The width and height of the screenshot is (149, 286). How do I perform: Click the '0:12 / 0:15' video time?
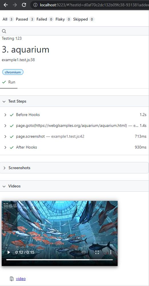(25, 253)
